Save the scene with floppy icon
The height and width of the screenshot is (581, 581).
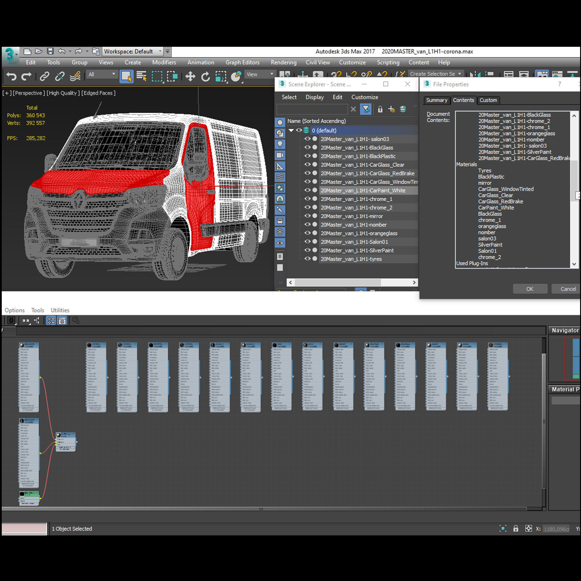(x=50, y=51)
